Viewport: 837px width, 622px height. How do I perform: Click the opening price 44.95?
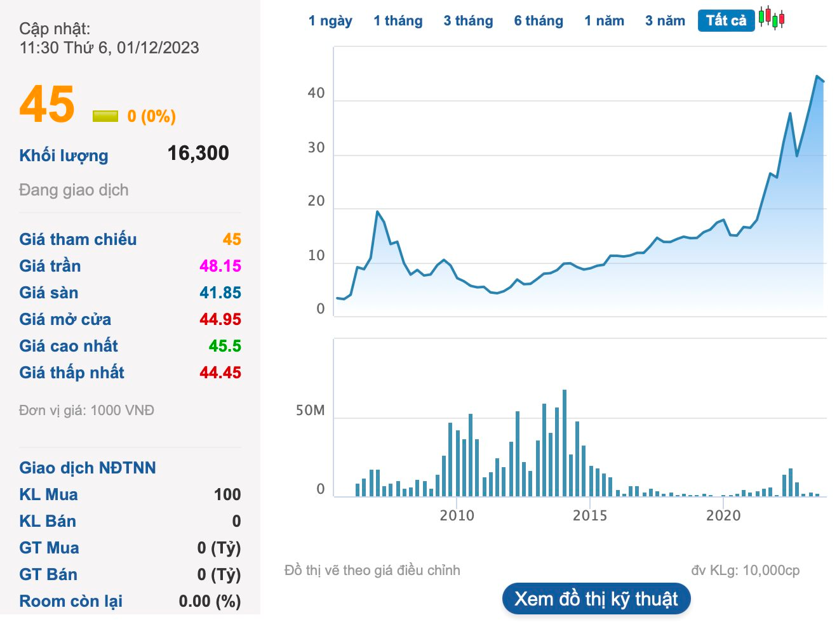coord(220,319)
